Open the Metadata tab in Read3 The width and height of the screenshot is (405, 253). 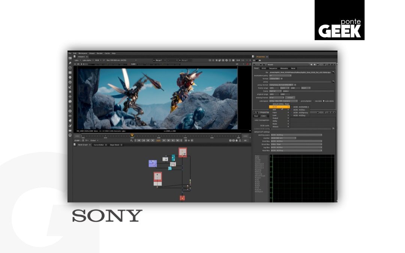[x=284, y=68]
